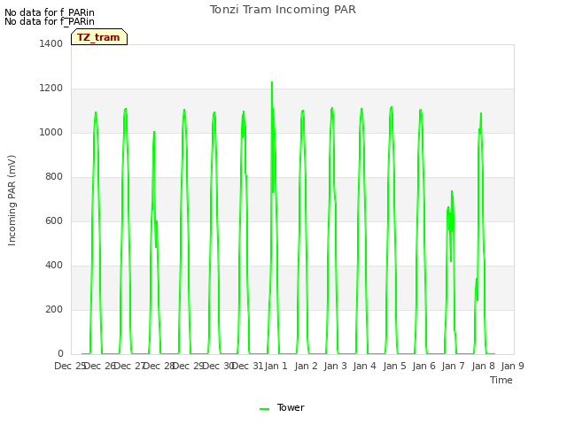
Task: Click the 'Jan 9' x-axis tick label
Action: click(512, 366)
